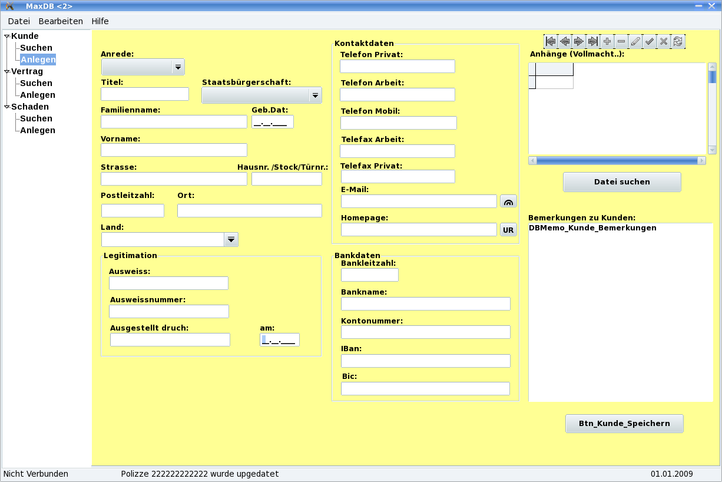Delete record using minus icon

tap(621, 41)
